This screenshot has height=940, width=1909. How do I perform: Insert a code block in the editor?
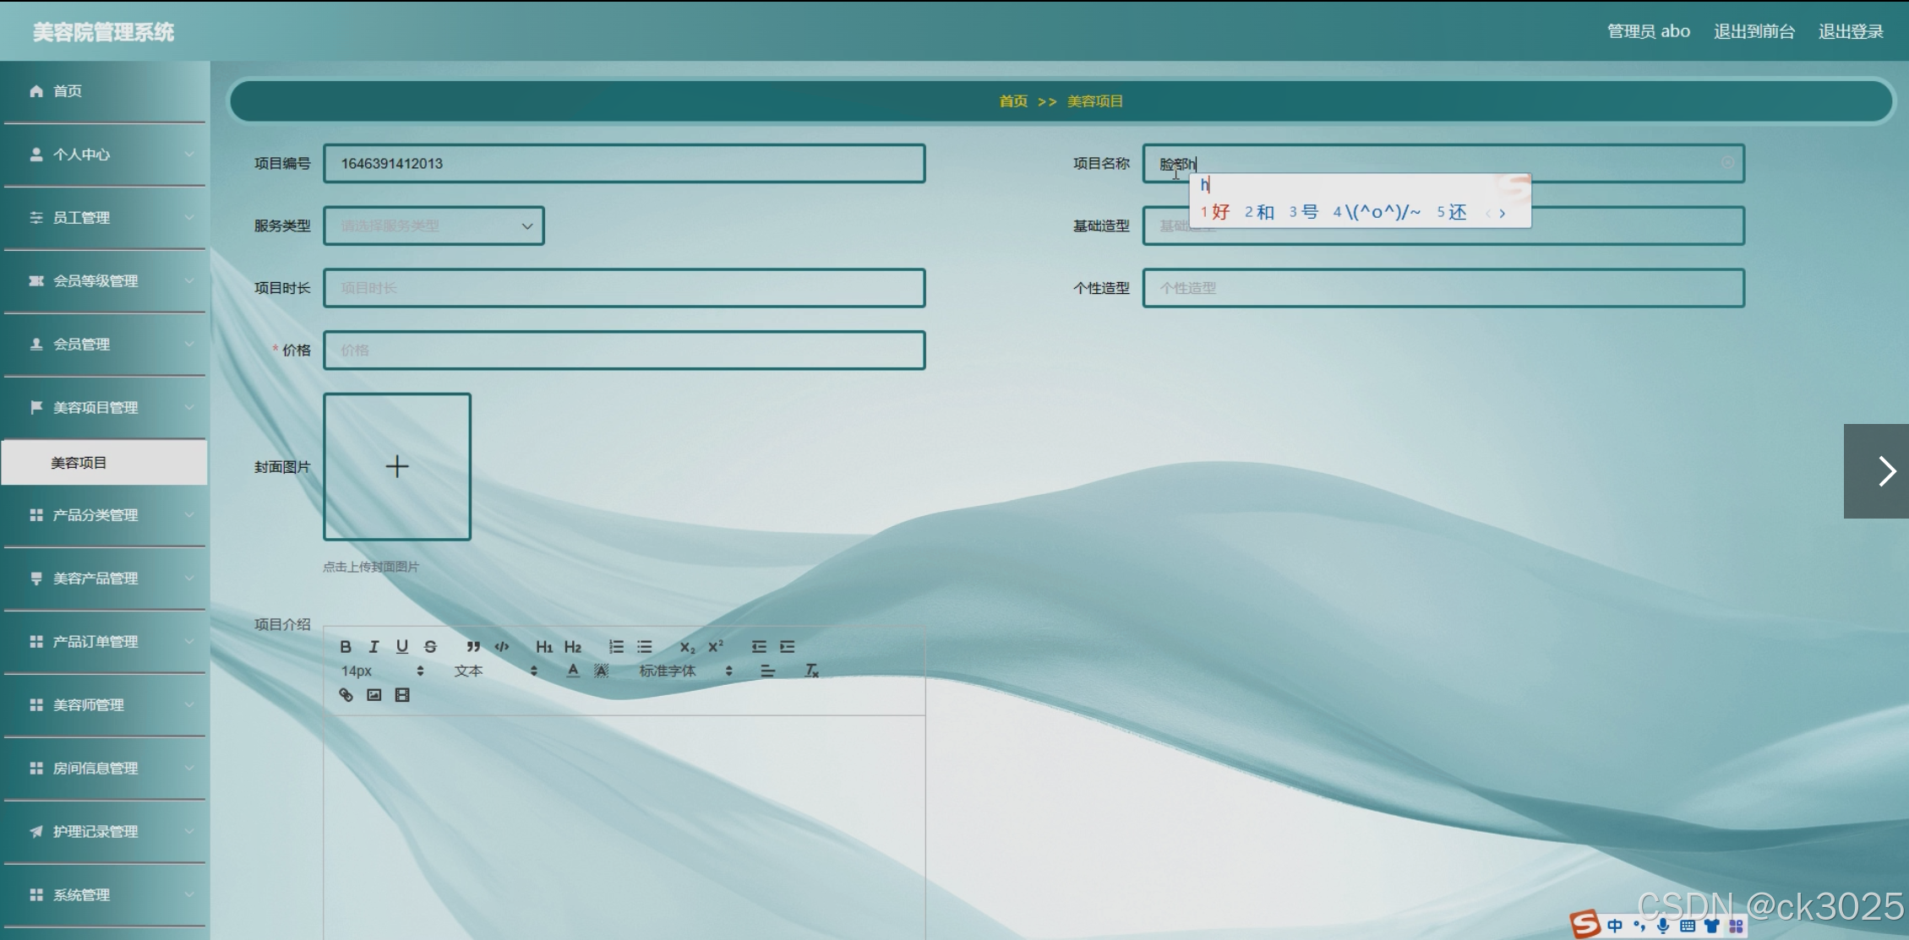click(x=502, y=647)
